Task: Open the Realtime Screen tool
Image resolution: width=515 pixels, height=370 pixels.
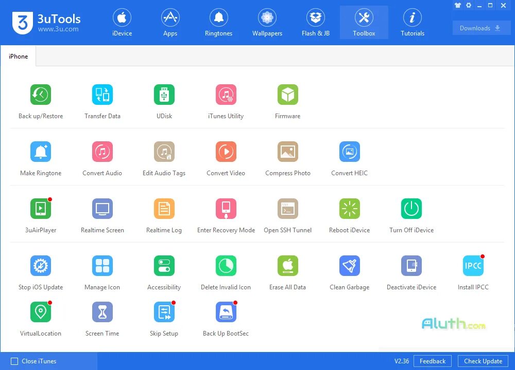Action: tap(102, 209)
